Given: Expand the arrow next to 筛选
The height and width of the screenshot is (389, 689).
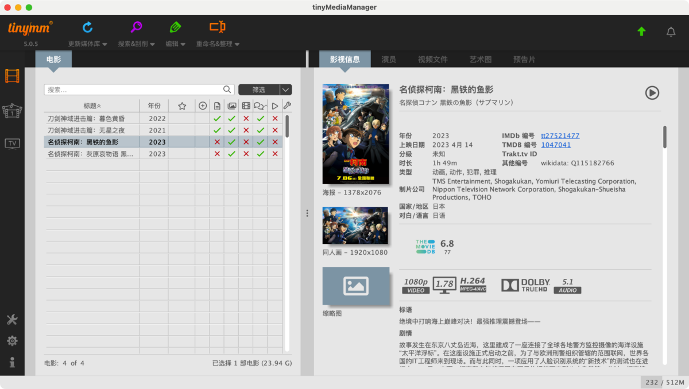Looking at the screenshot, I should tap(286, 90).
